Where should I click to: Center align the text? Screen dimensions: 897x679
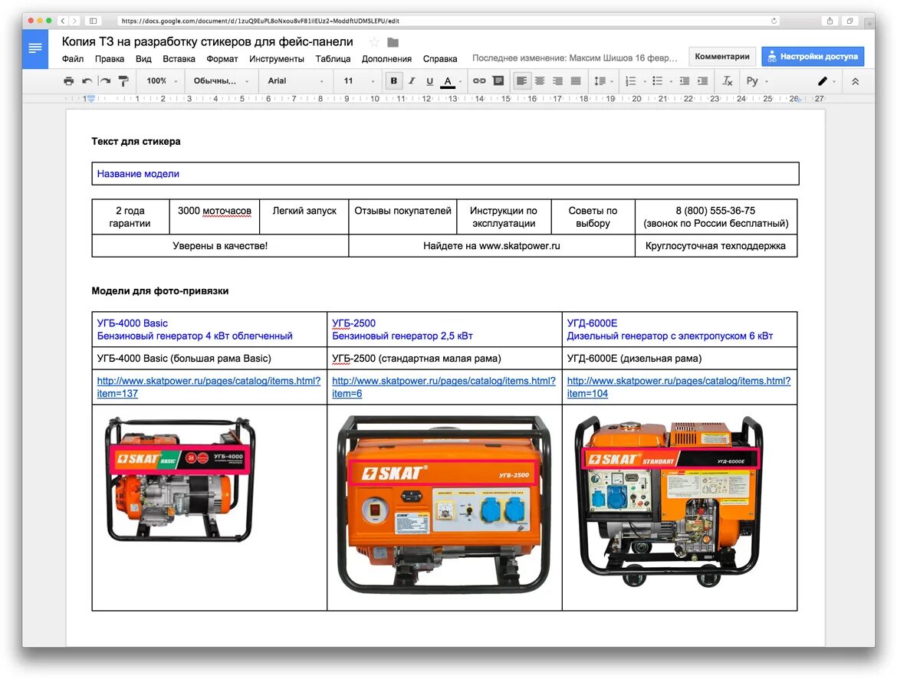[540, 81]
